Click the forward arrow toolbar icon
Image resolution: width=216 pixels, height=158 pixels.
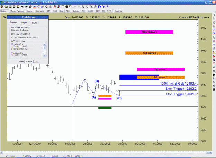click(x=26, y=7)
